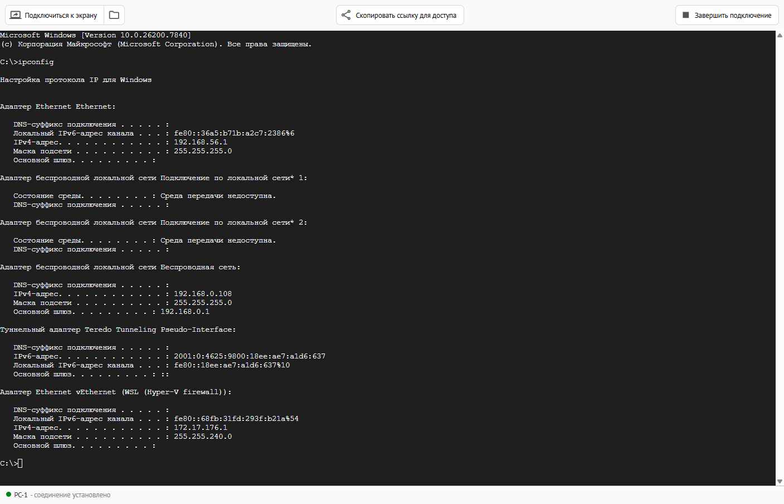784x504 pixels.
Task: Click the WSL adapter IPv4 address 172.17.176.1
Action: (x=201, y=428)
